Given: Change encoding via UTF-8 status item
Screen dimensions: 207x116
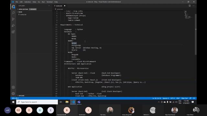Looking at the screenshot, I should 172,98.
